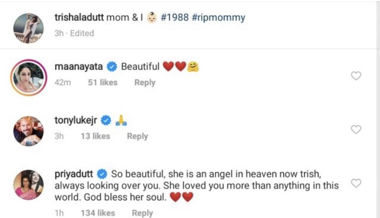
Task: View the 13 likes on tonylukejr's comment
Action: (95, 136)
